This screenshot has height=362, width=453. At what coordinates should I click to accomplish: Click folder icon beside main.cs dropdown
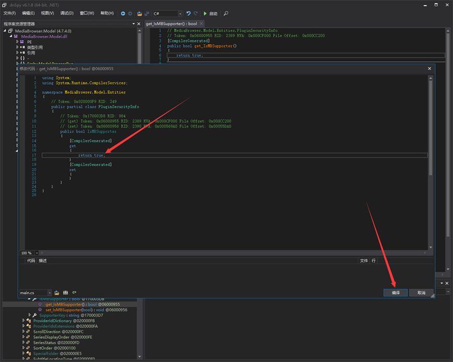coord(57,292)
